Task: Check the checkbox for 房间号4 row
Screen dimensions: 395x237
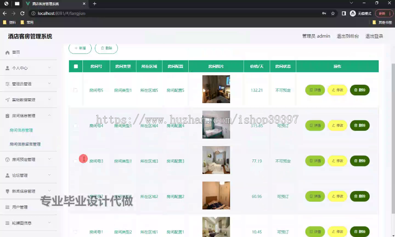Action: (75, 126)
